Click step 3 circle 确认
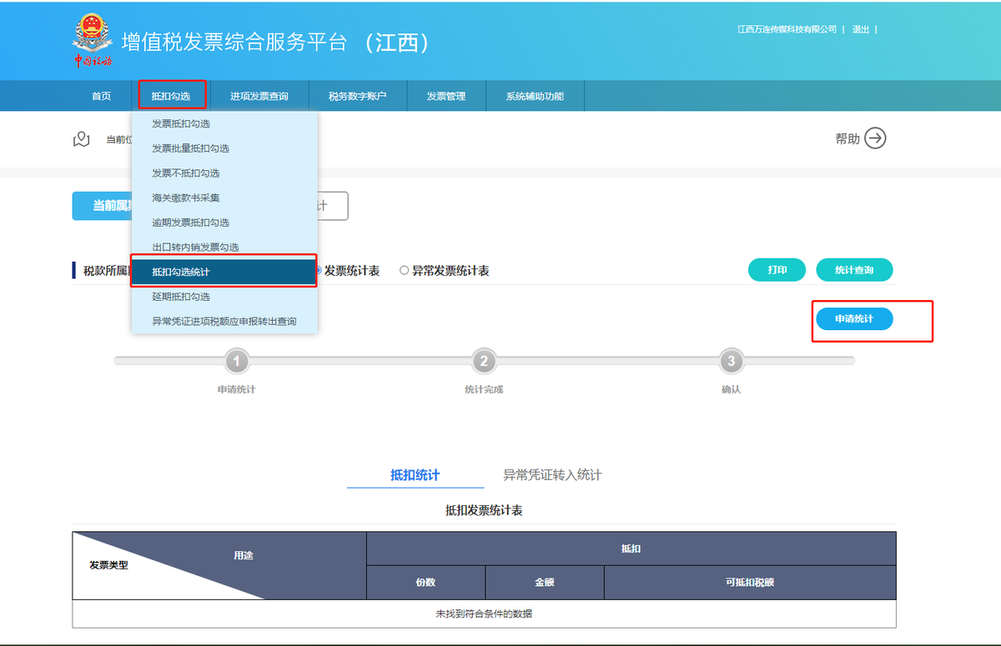The image size is (1001, 646). pos(731,361)
